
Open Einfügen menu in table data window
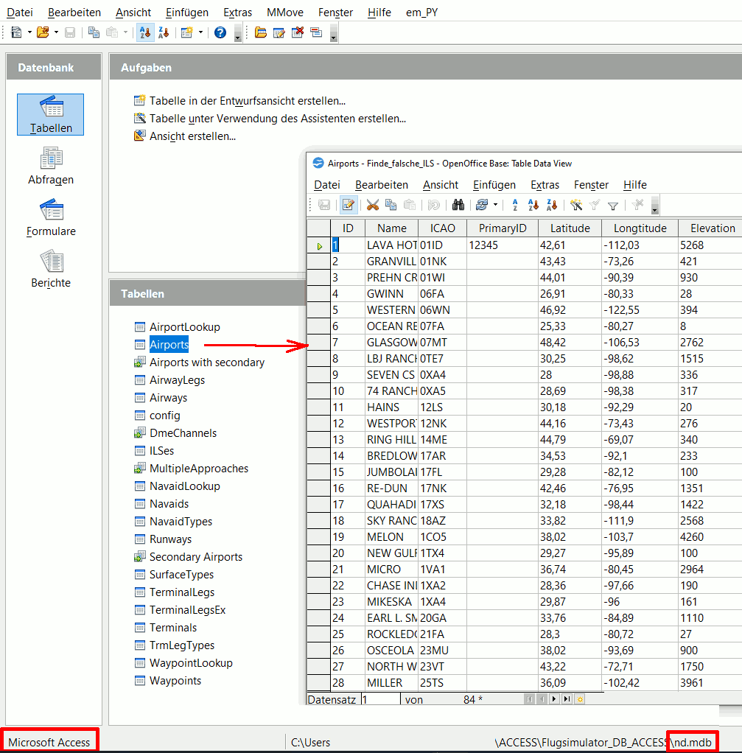(494, 185)
